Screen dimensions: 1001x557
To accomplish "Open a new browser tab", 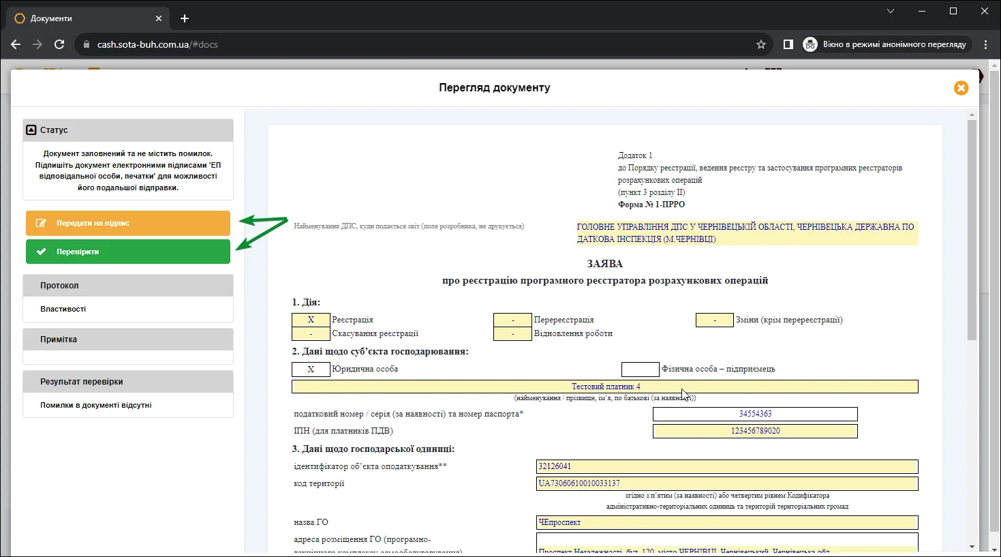I will point(185,18).
